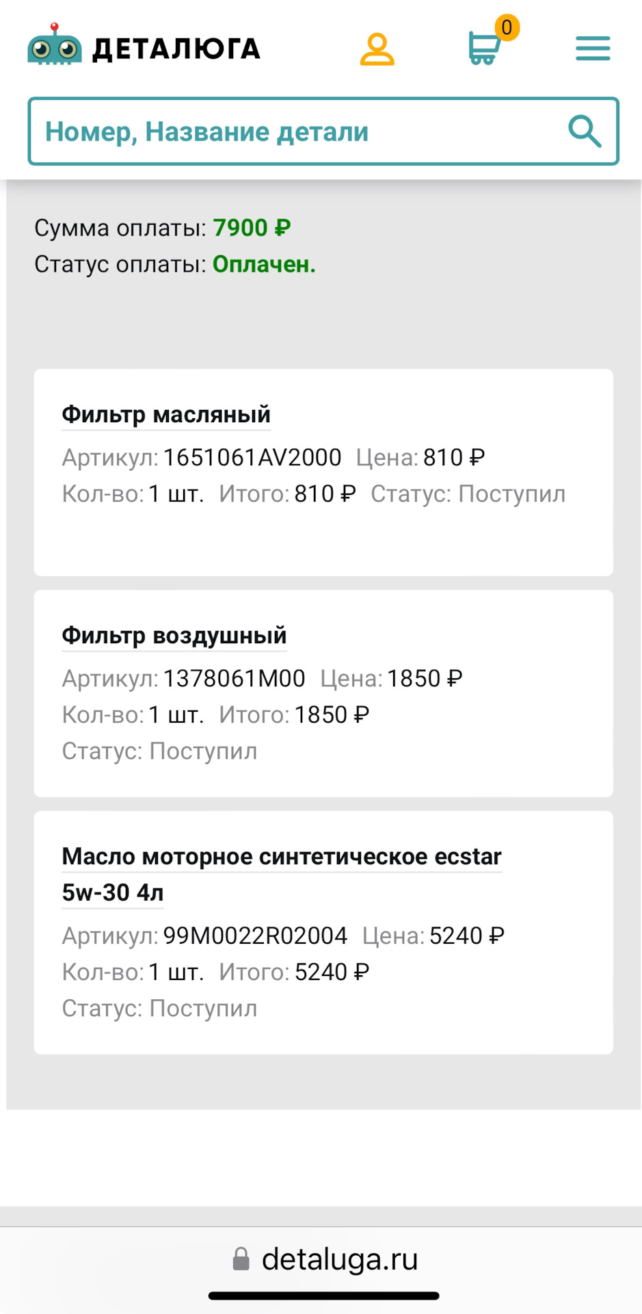
Task: Select the article number 1651061AV2000
Action: point(252,457)
